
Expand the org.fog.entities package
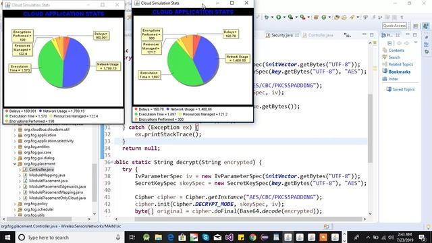(x=15, y=146)
